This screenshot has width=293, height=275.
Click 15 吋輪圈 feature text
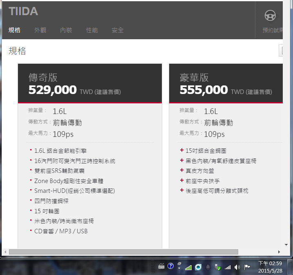pyautogui.click(x=47, y=211)
